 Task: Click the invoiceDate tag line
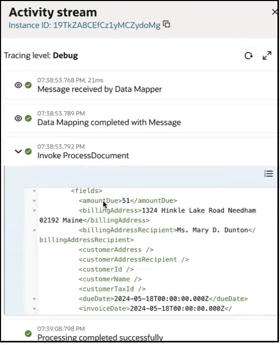click(x=155, y=308)
